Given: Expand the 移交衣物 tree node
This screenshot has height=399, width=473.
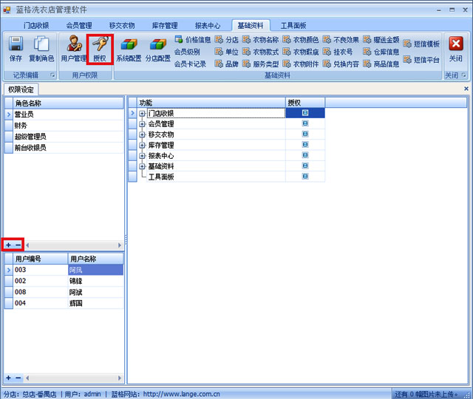Looking at the screenshot, I should coord(142,134).
